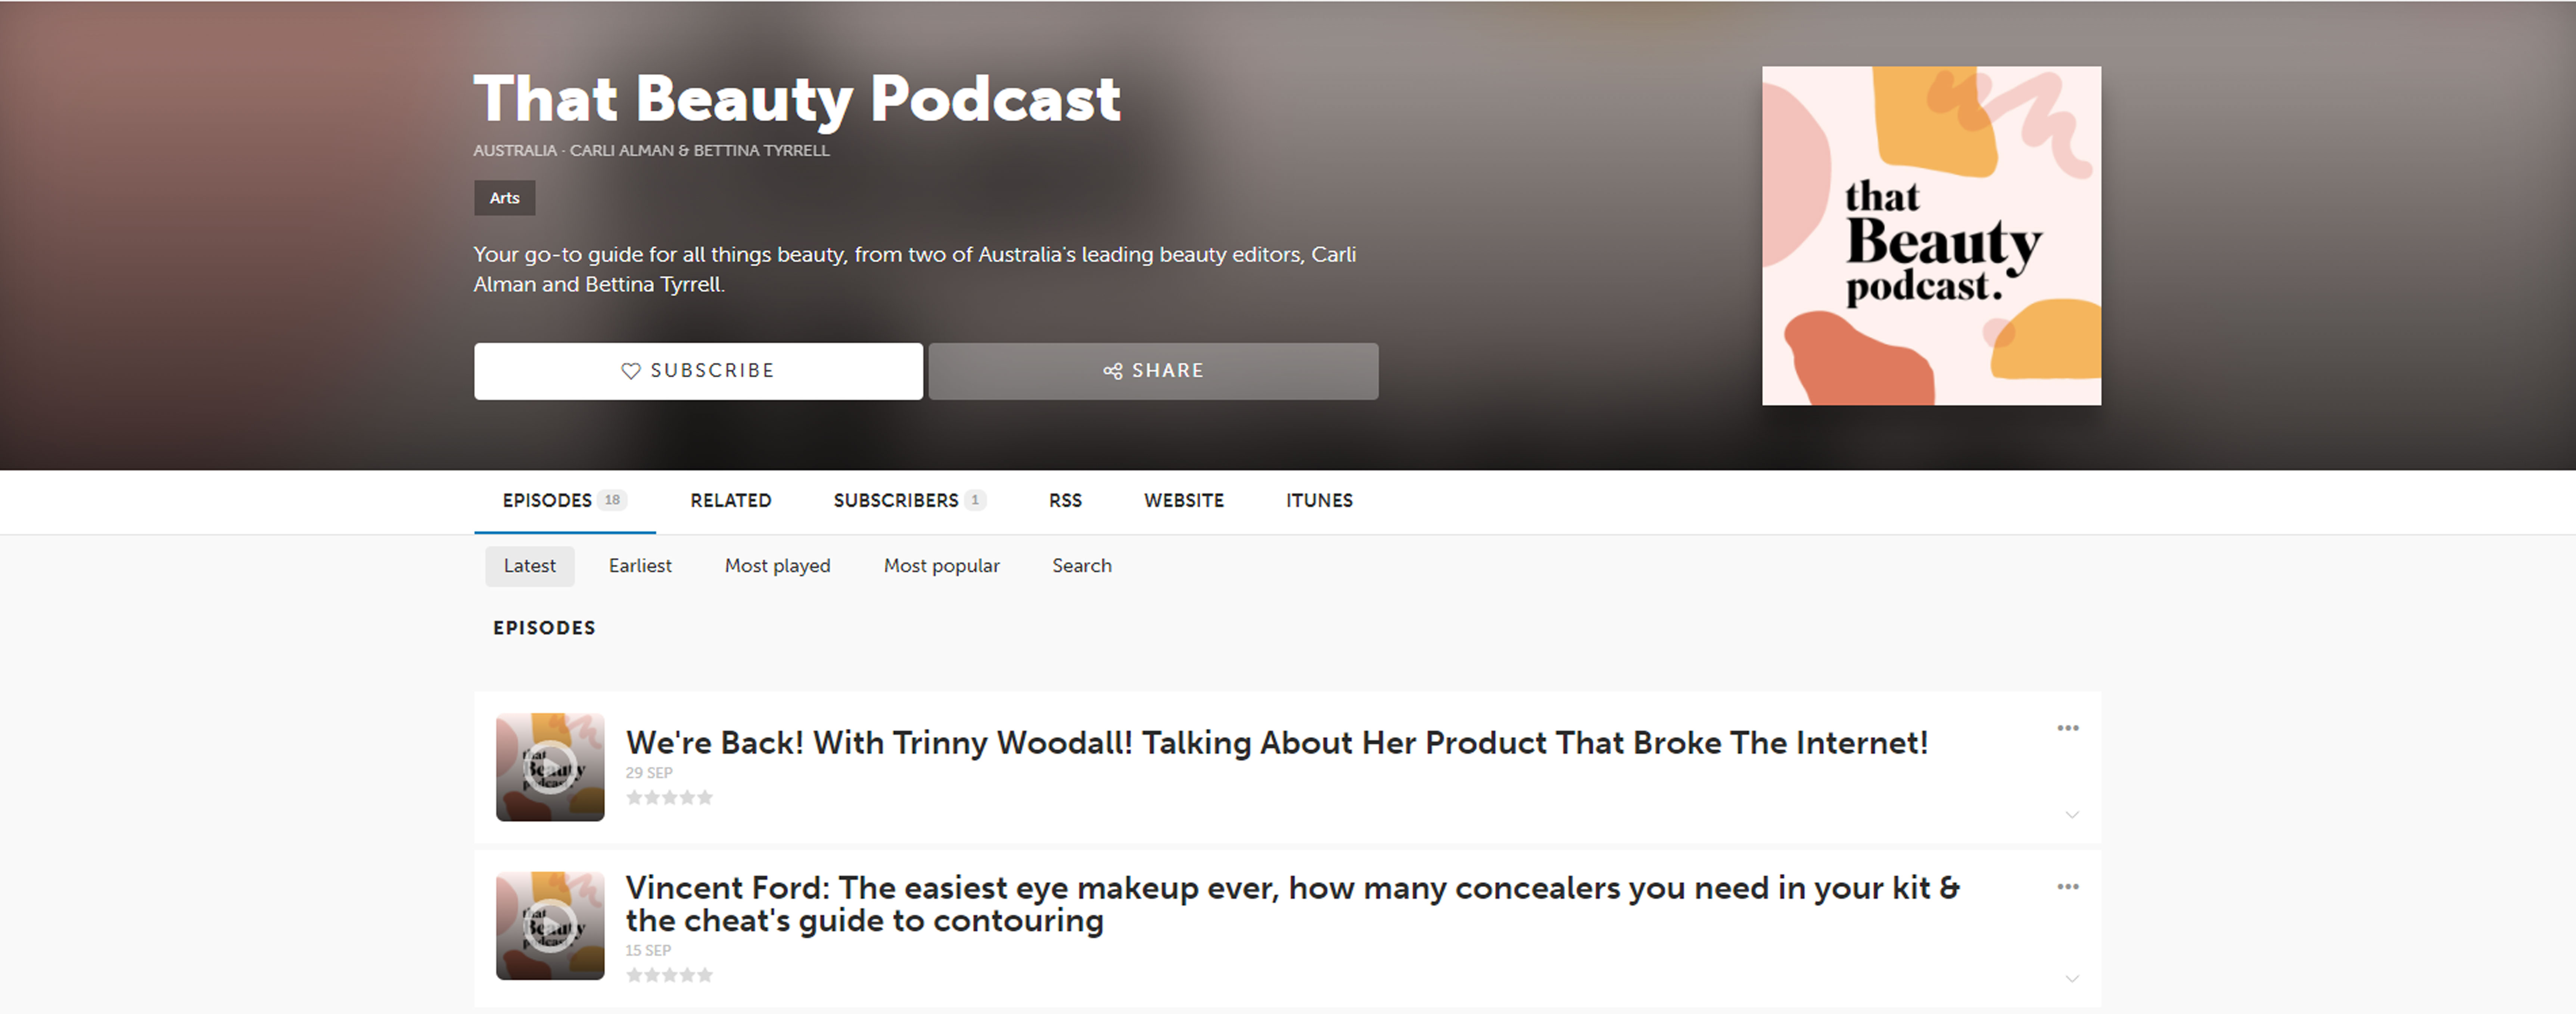Image resolution: width=2576 pixels, height=1014 pixels.
Task: Open the episode Search option
Action: pos(1081,566)
